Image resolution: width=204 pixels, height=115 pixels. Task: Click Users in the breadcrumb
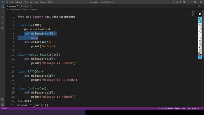coord(12,9)
